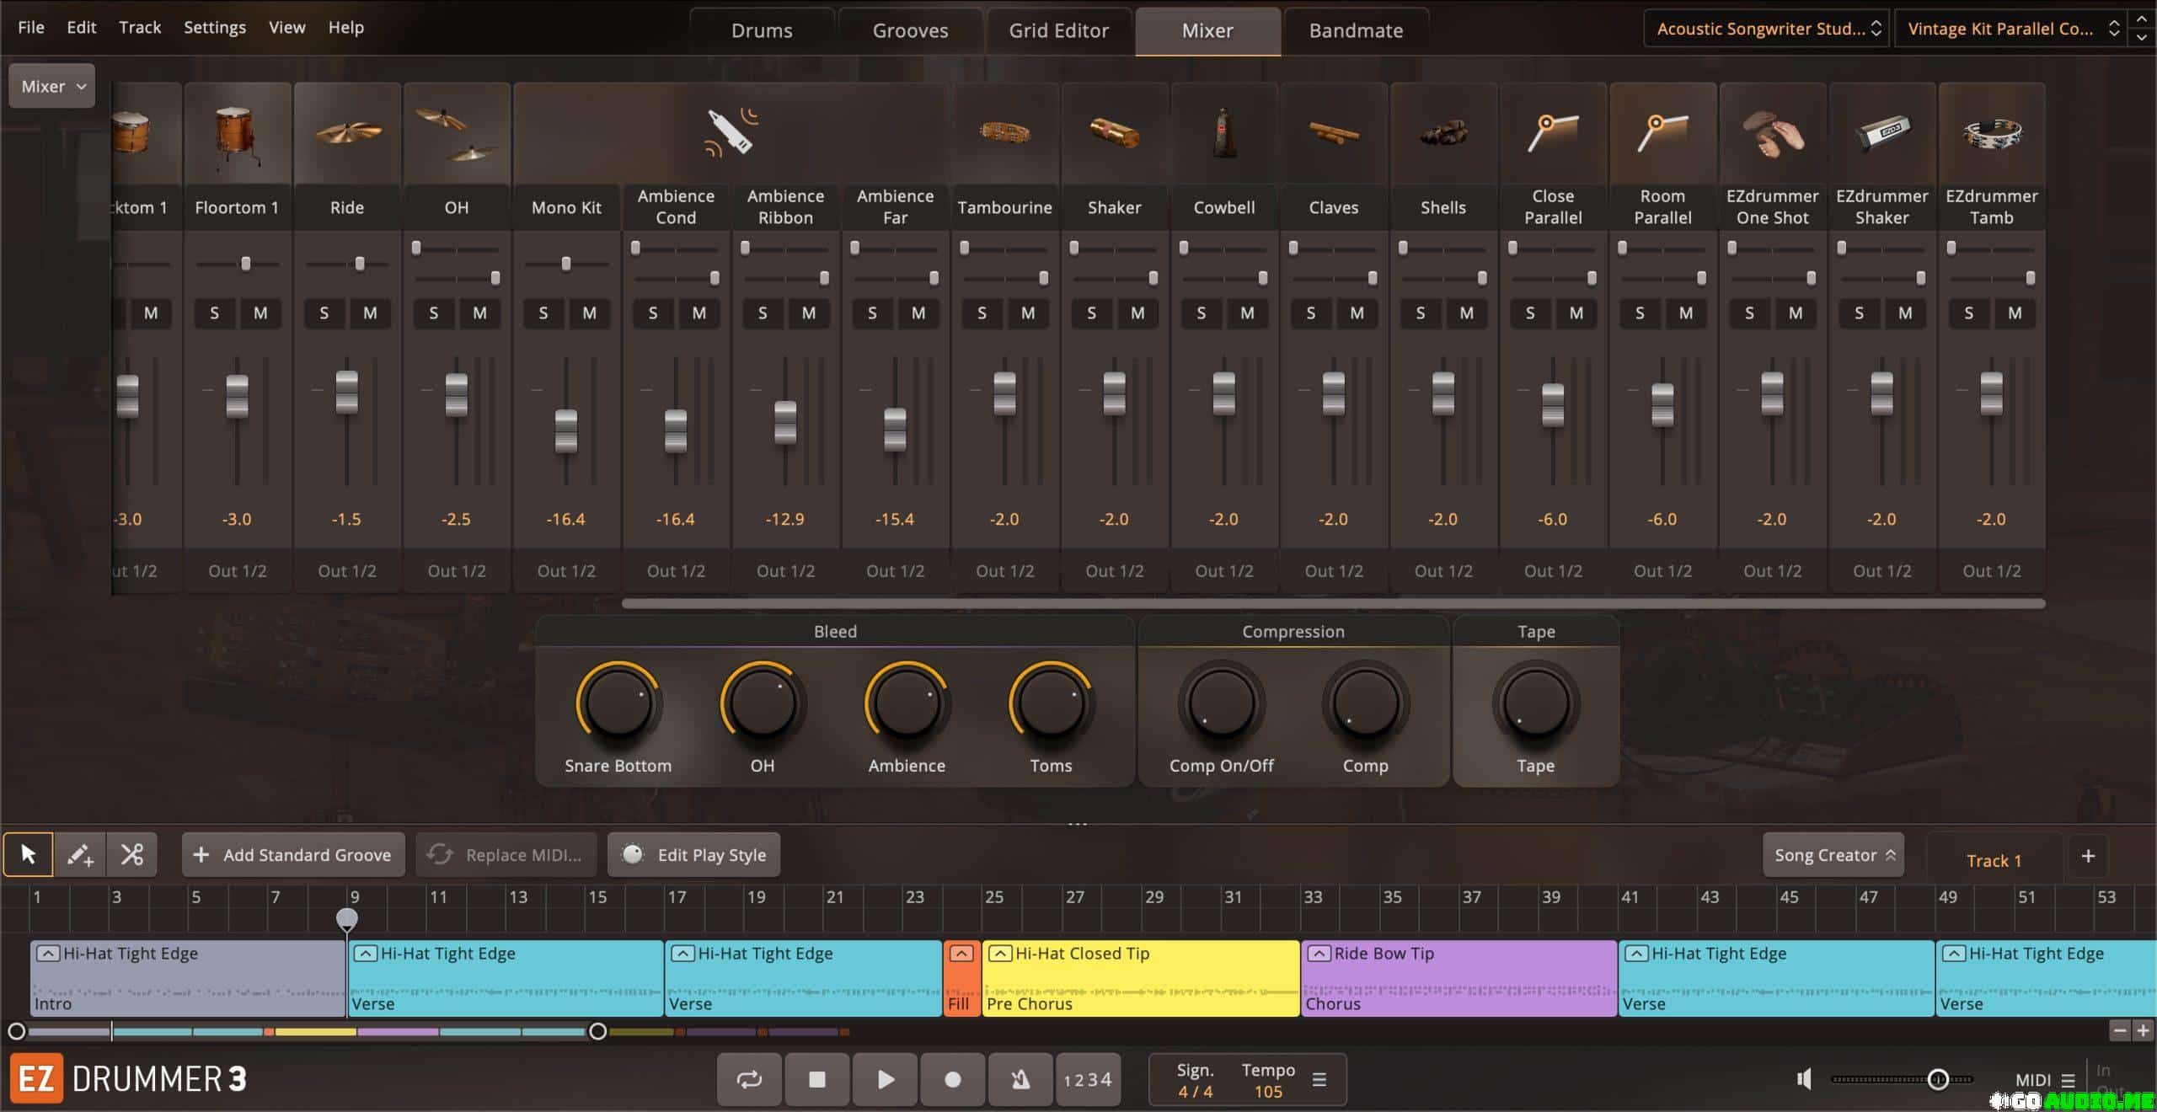
Task: Adjust the Ride volume fader
Action: pos(347,393)
